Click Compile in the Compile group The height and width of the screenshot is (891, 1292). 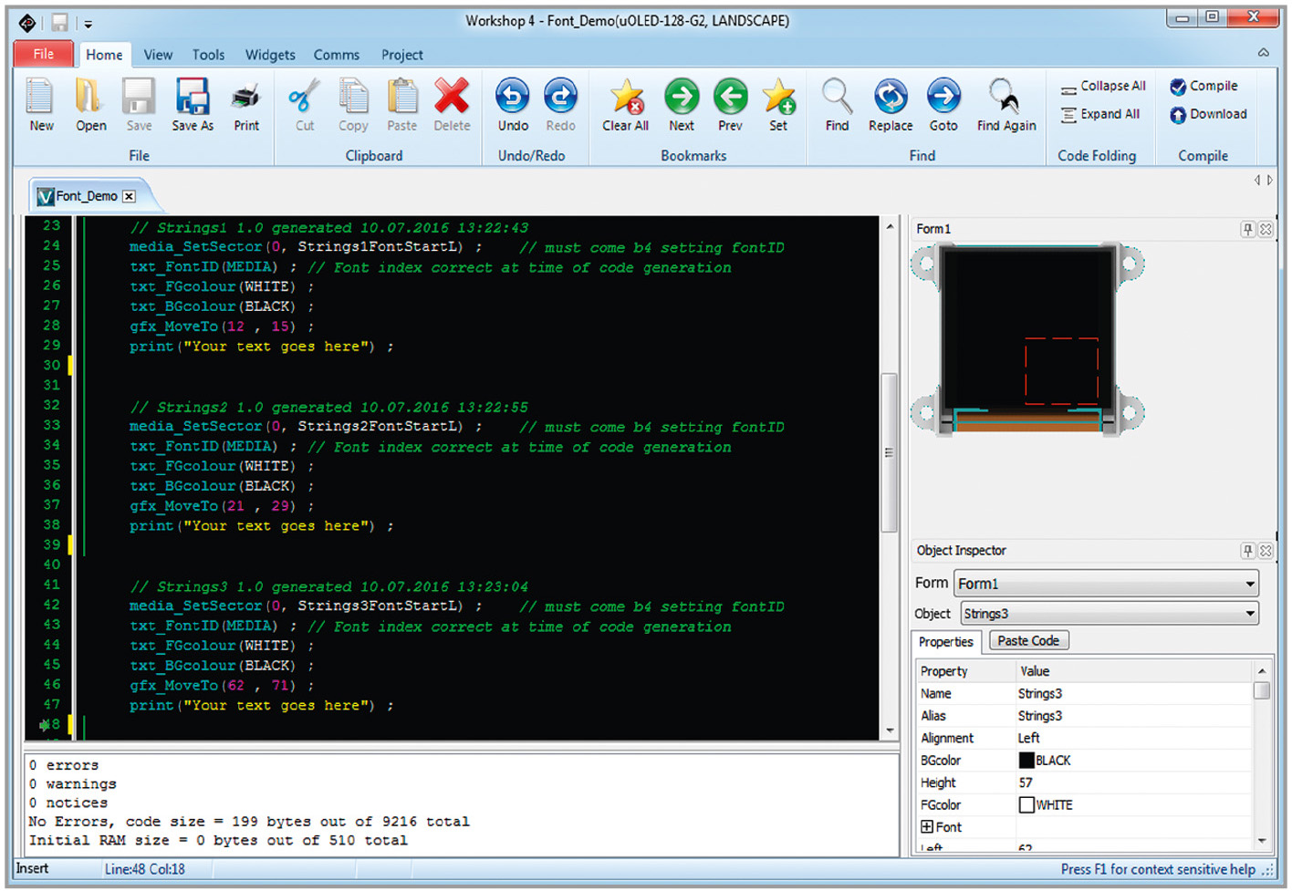click(x=1203, y=86)
